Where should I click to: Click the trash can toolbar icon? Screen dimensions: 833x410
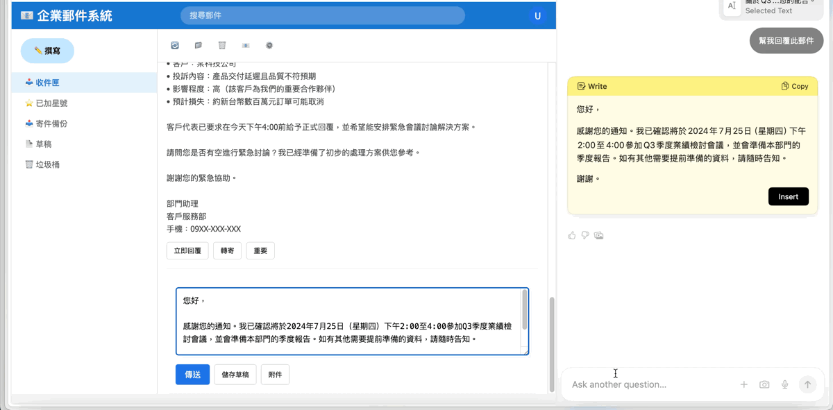tap(222, 46)
